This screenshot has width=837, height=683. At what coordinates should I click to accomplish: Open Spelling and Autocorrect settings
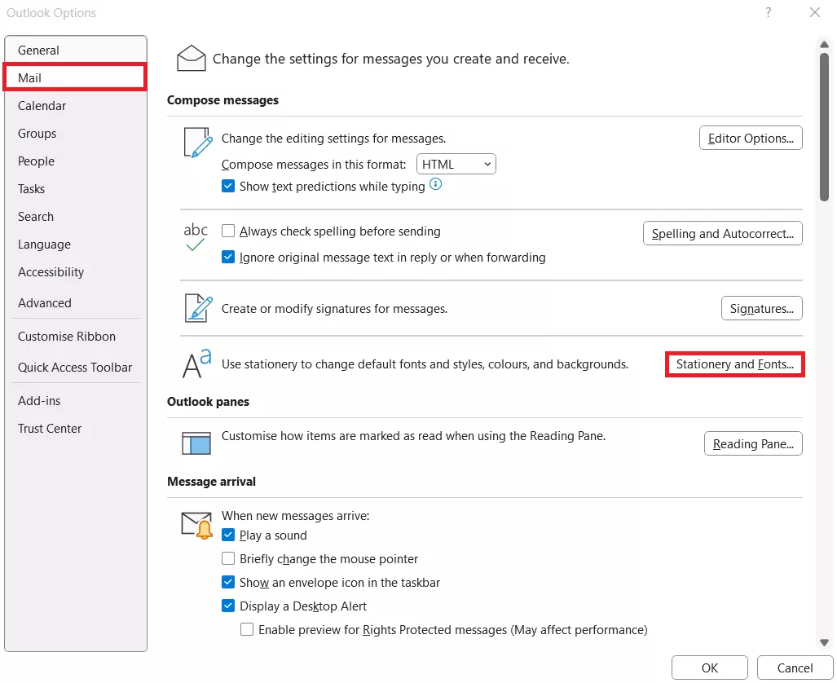(722, 233)
